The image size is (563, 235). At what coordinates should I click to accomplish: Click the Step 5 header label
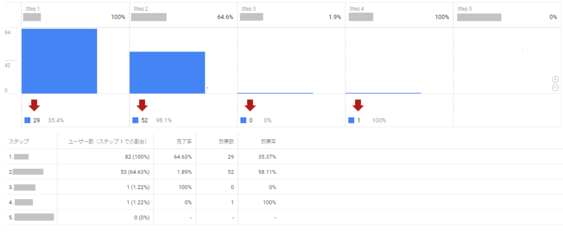pos(465,9)
